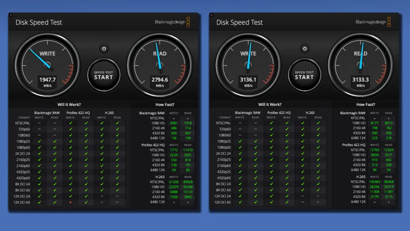Screen dimensions: 410x231
Task: Click the 'Will It Work?' heading in left window
Action: (70, 105)
